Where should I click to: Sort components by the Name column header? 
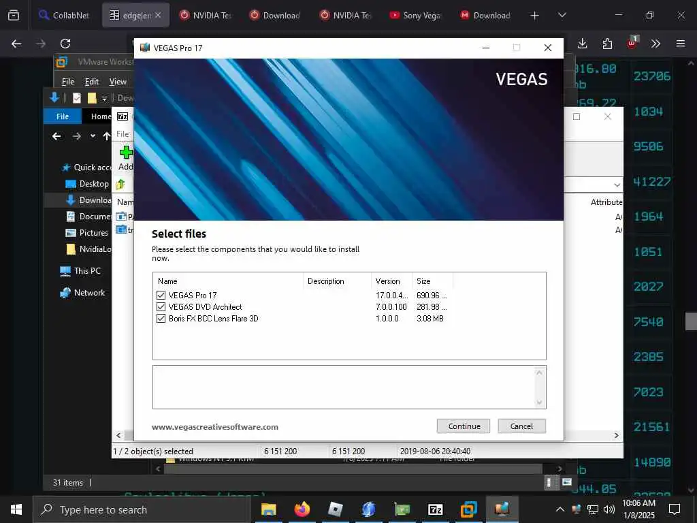tap(229, 281)
